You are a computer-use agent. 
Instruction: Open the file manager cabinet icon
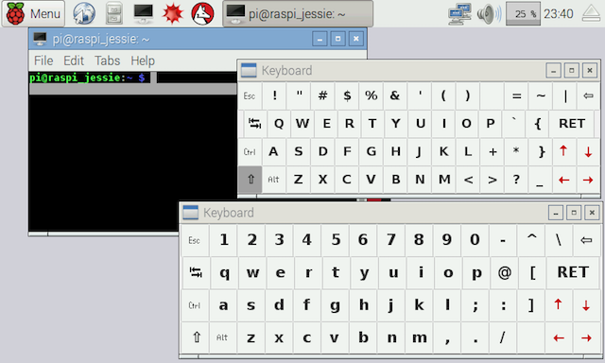[113, 13]
